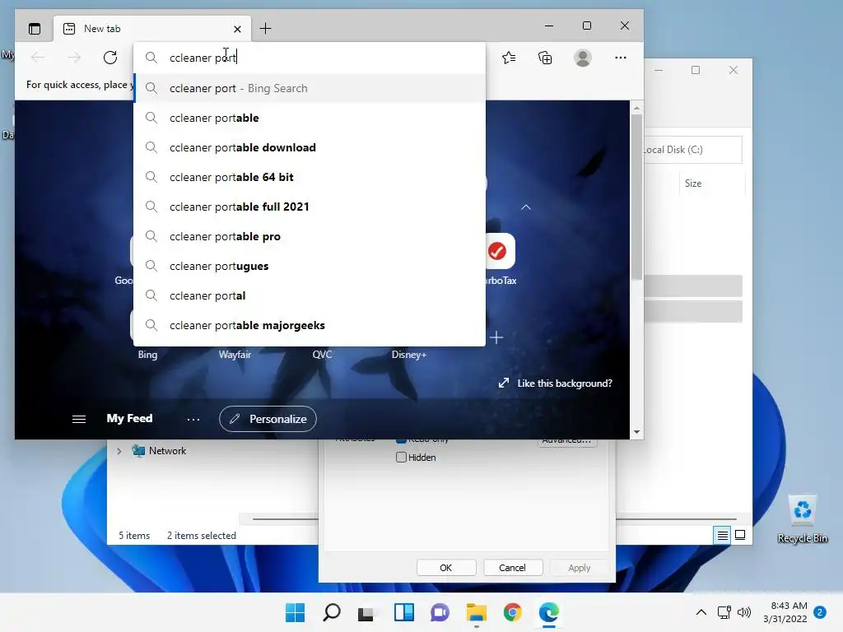Choose suggestion 'ccleaner portable majorgeeks'
The height and width of the screenshot is (632, 843).
pyautogui.click(x=310, y=325)
